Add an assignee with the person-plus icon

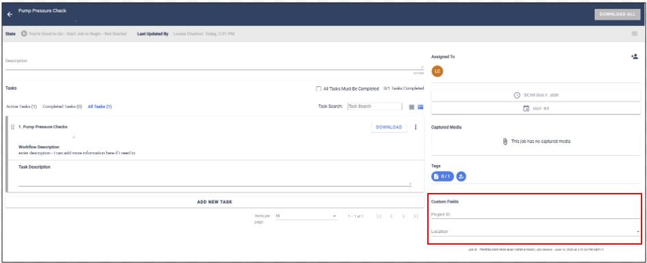(635, 57)
